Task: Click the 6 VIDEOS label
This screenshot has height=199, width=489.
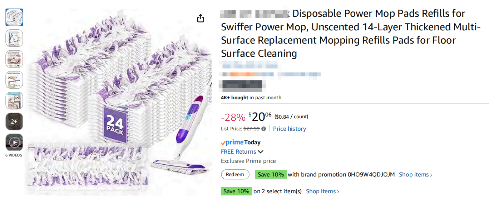Action: click(14, 155)
